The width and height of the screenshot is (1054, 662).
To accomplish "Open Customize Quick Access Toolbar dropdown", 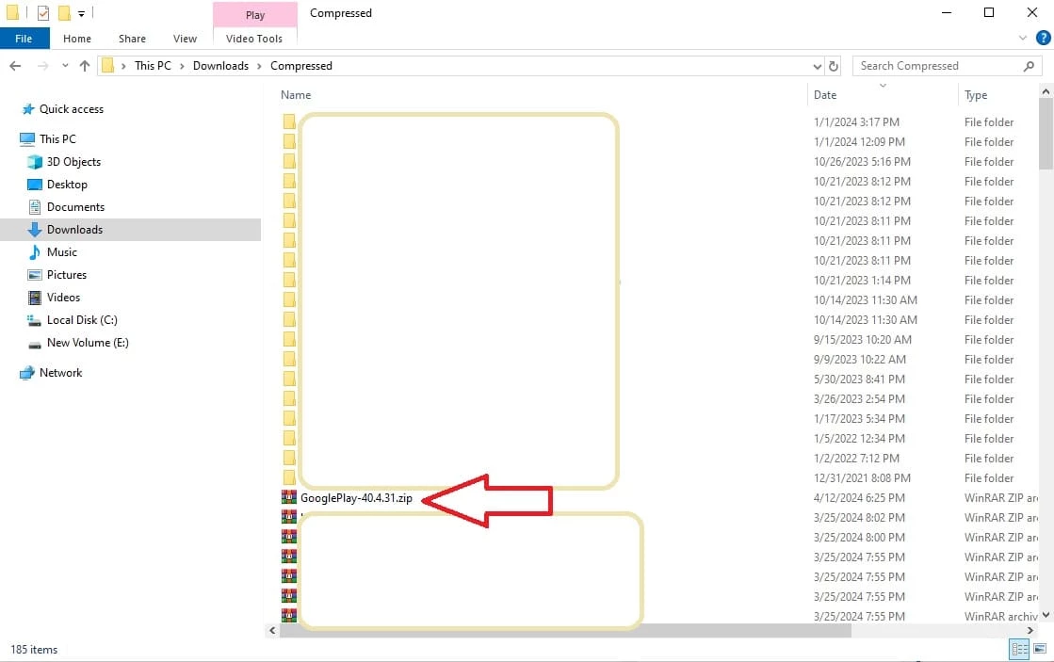I will pos(82,13).
